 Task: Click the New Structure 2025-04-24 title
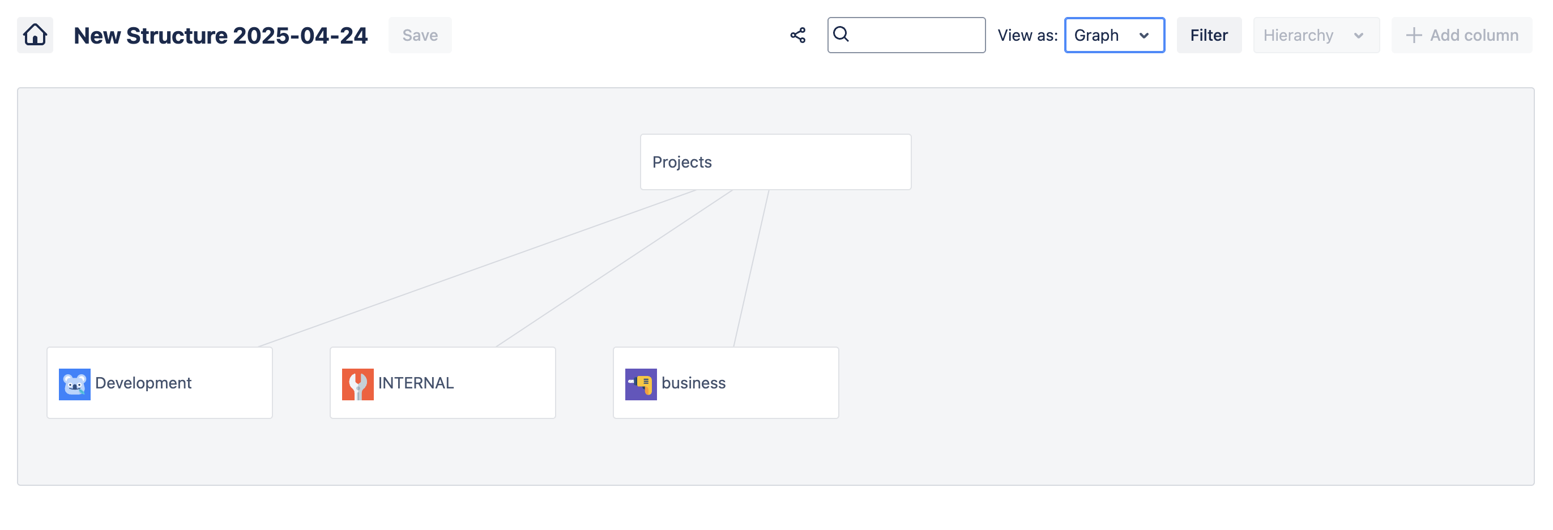pyautogui.click(x=220, y=36)
